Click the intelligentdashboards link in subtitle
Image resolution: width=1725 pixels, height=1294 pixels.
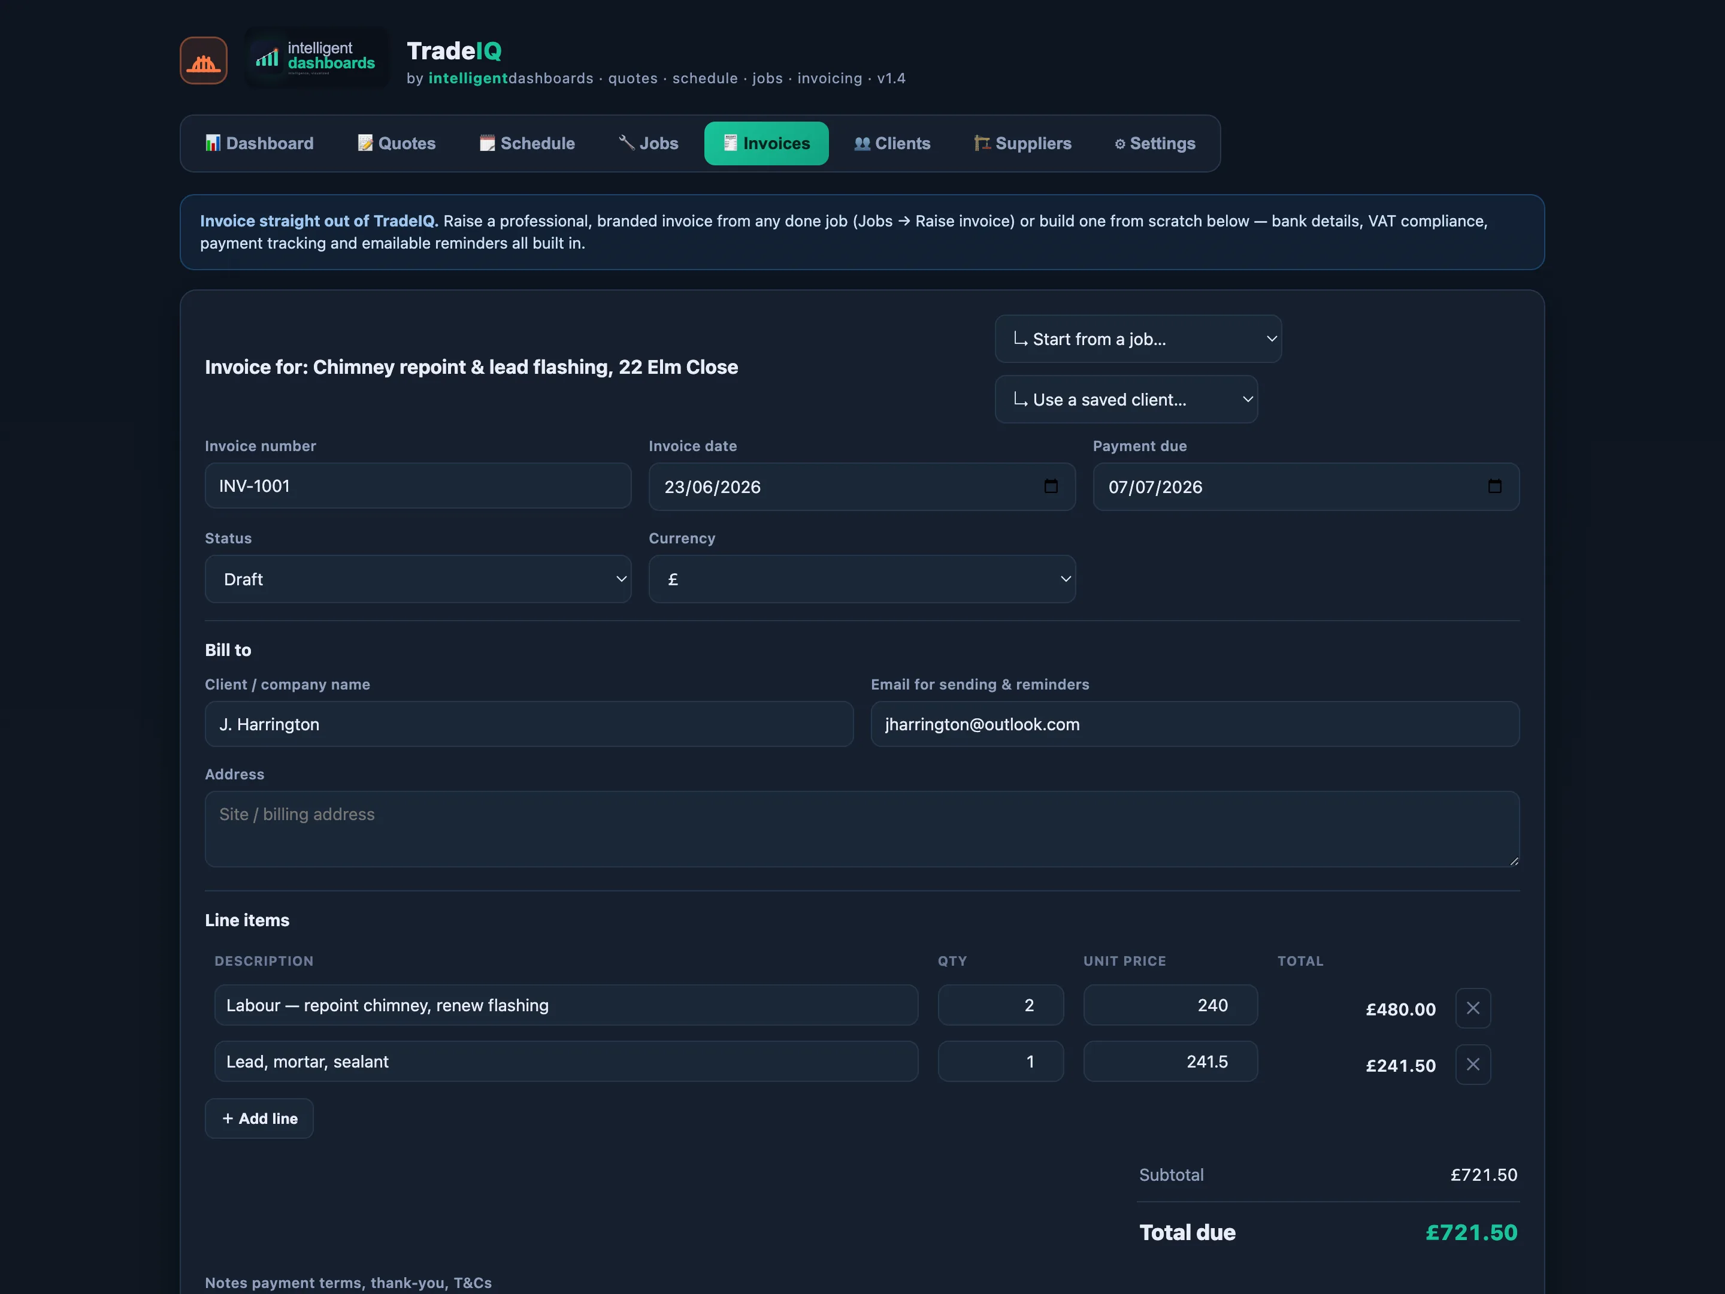(511, 78)
